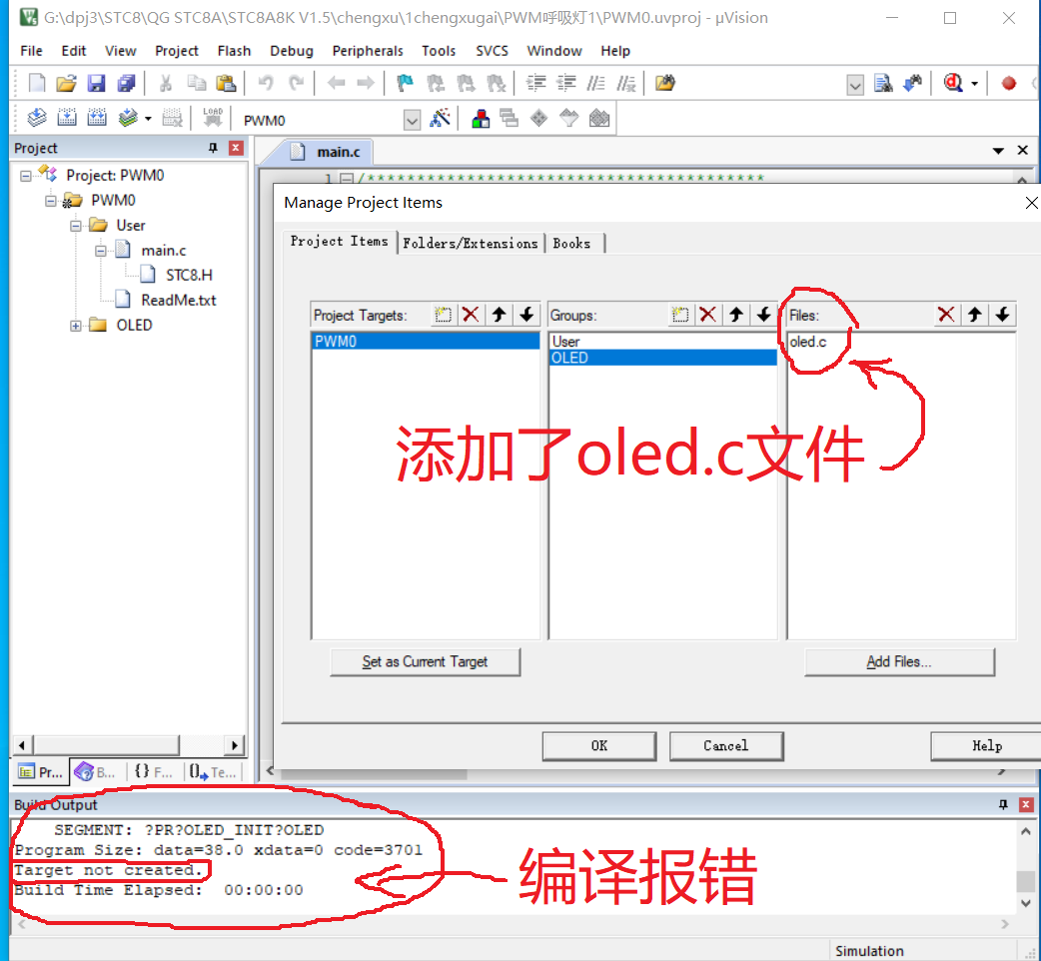Click the Open file icon
The height and width of the screenshot is (961, 1041).
66,83
